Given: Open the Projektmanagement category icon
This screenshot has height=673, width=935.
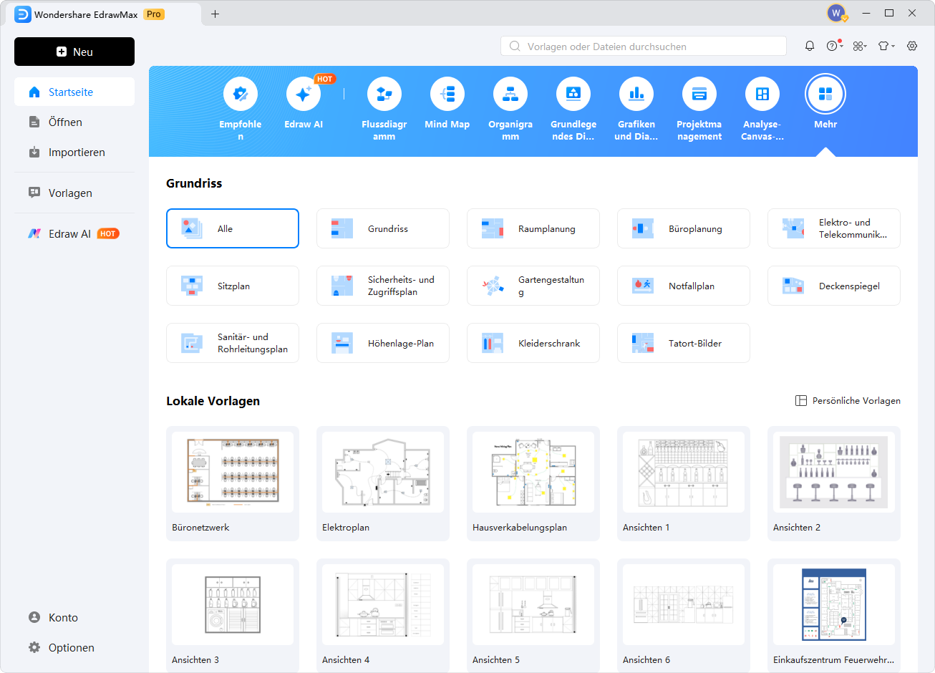Looking at the screenshot, I should (699, 95).
